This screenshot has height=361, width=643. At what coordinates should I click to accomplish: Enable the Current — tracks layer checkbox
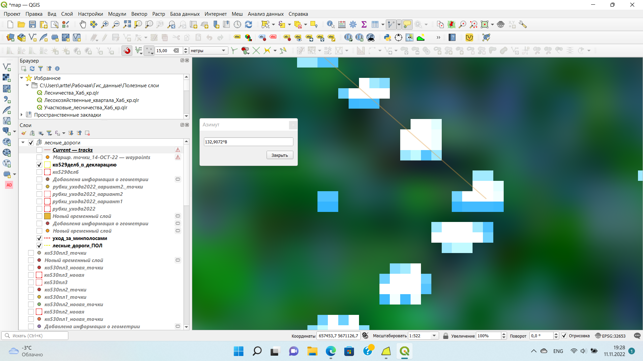(39, 150)
